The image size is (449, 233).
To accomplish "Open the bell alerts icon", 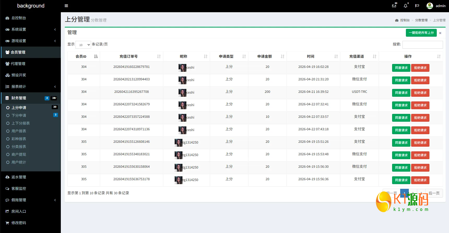I will pos(405,6).
